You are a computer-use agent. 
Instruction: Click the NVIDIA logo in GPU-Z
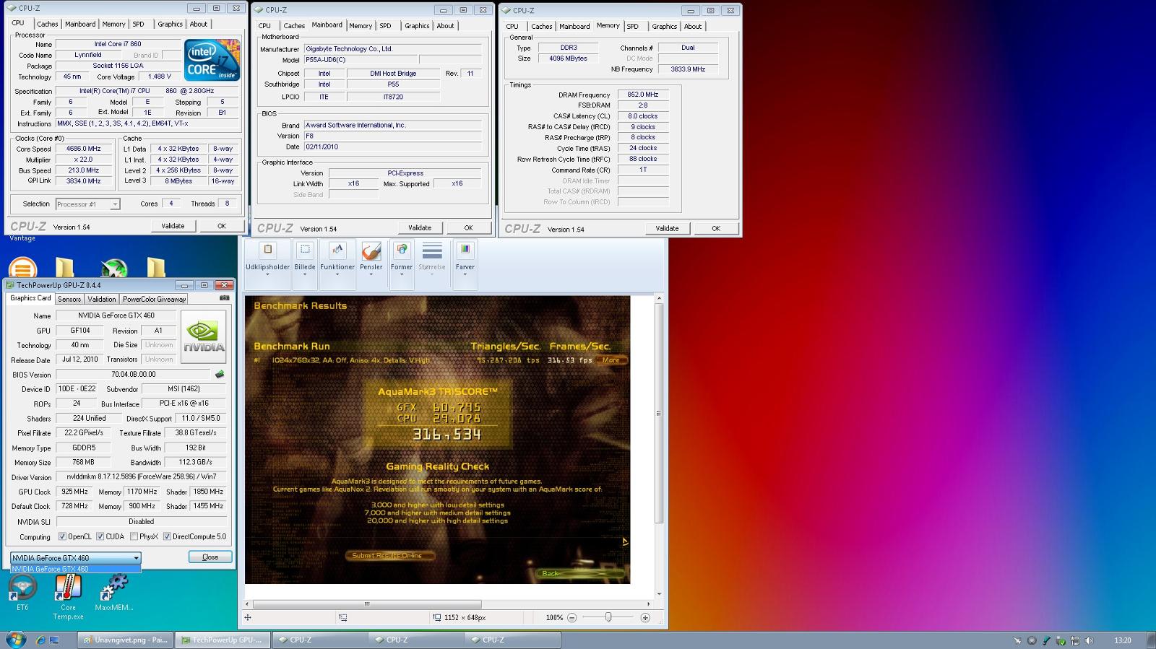pos(204,336)
